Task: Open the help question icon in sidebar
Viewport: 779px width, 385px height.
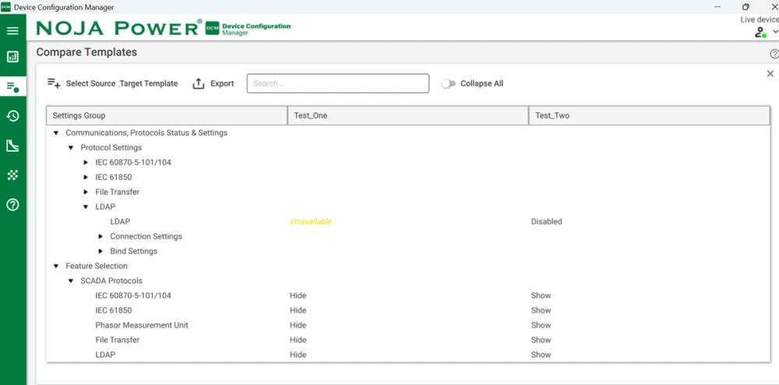Action: pyautogui.click(x=13, y=205)
